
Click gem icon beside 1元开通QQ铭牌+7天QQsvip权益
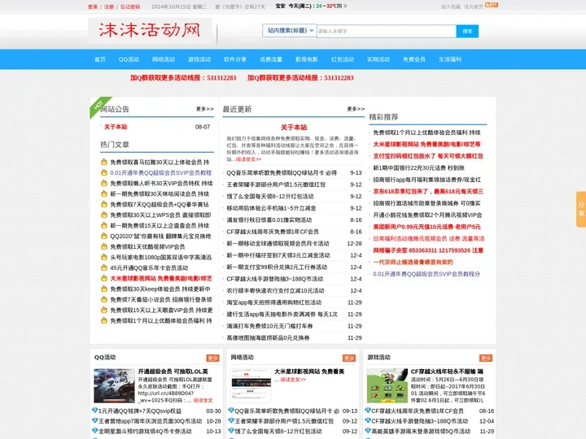click(95, 411)
